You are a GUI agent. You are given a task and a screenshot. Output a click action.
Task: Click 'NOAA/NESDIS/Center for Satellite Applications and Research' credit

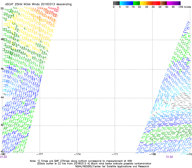tap(112, 166)
